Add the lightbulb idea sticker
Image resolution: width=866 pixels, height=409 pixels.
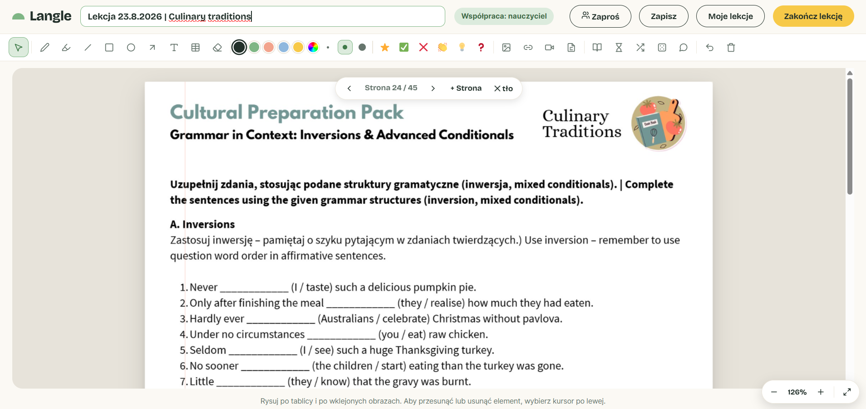[462, 47]
